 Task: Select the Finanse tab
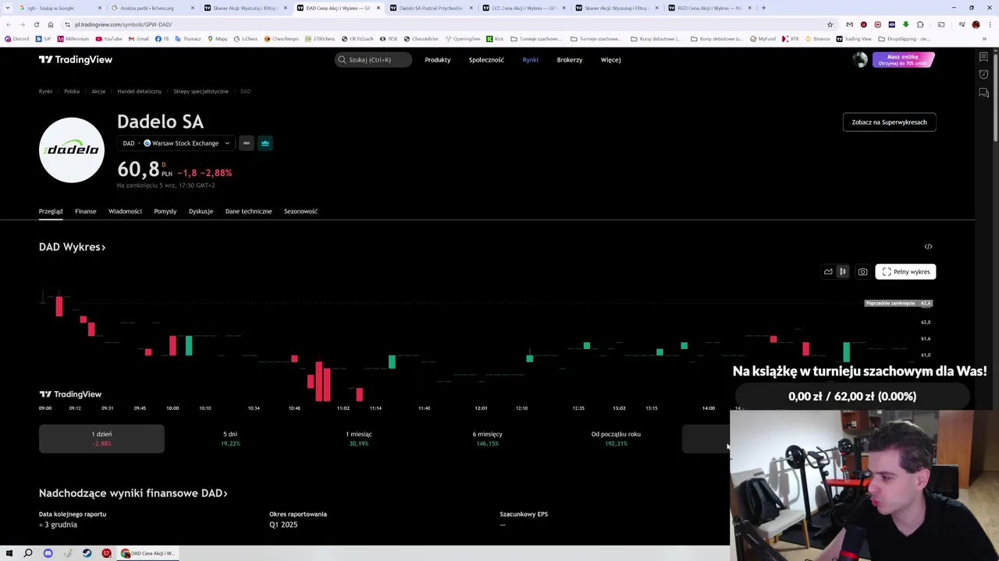point(86,211)
